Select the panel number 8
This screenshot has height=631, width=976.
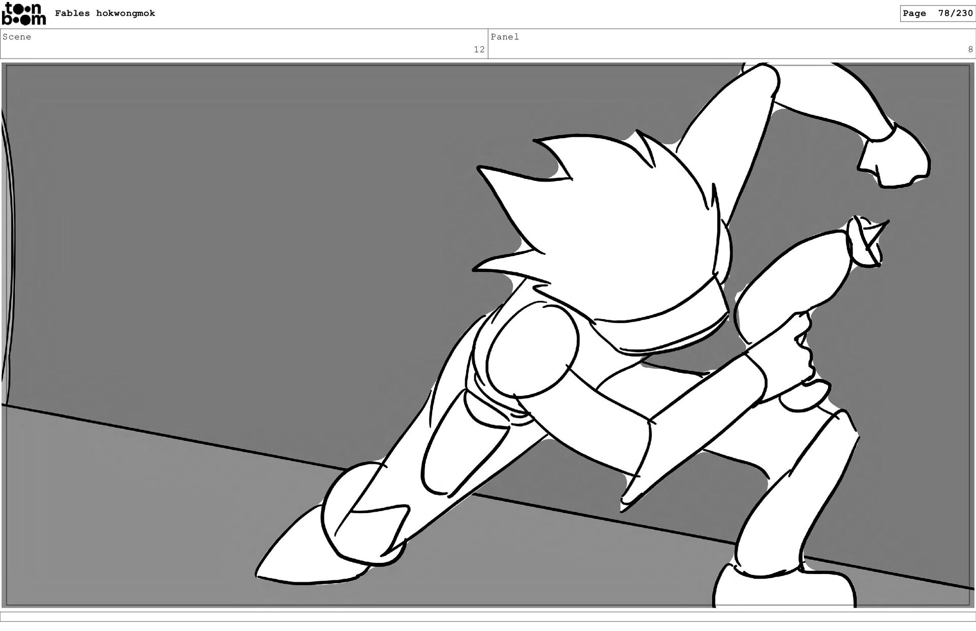click(970, 49)
